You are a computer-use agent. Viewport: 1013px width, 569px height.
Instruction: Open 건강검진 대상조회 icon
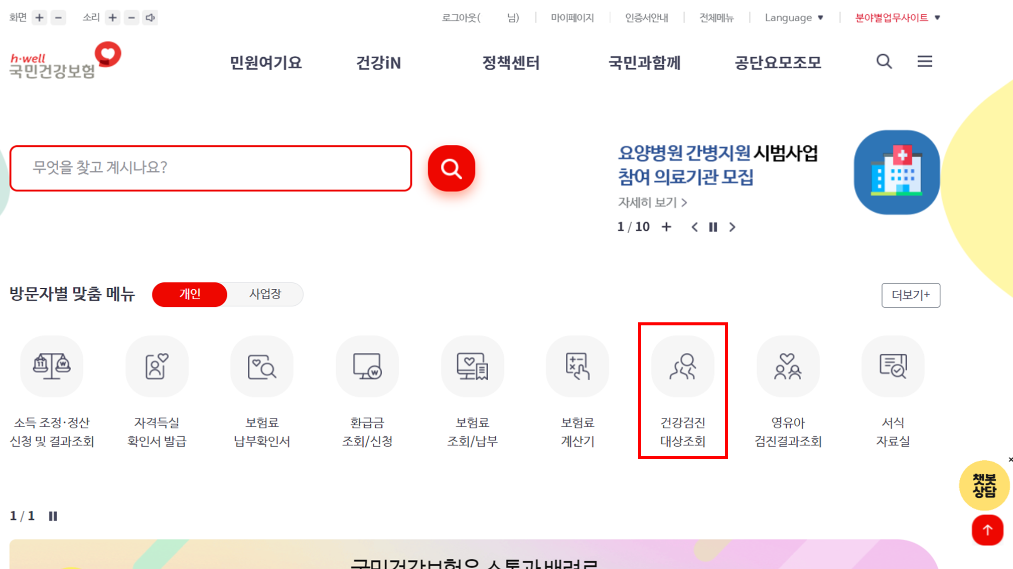click(682, 366)
